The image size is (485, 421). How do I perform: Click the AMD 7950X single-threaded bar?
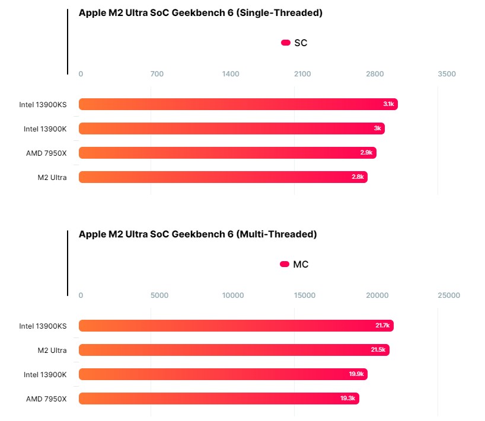pos(227,153)
